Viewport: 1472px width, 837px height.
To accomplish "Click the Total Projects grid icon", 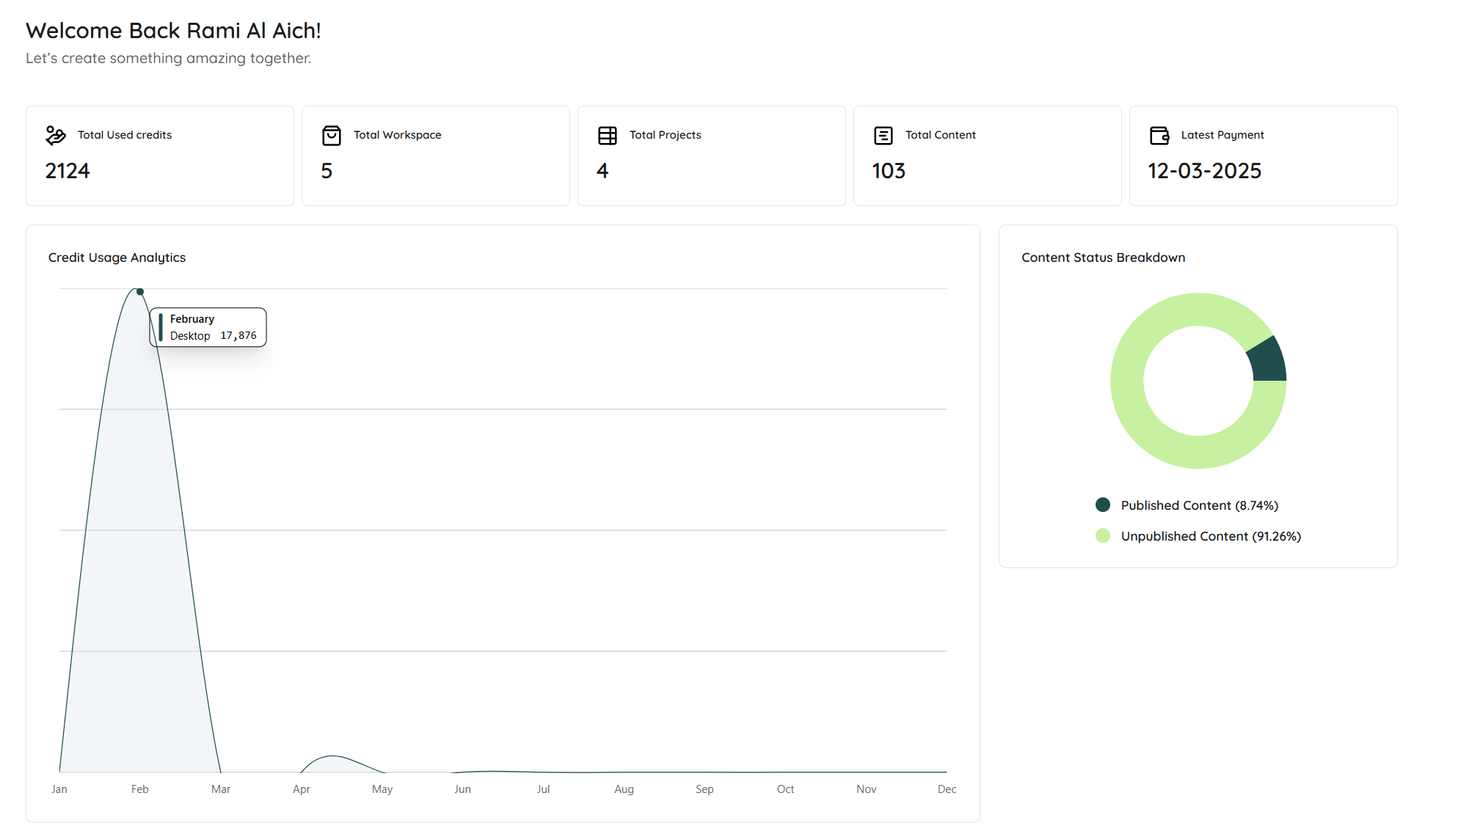I will 608,136.
